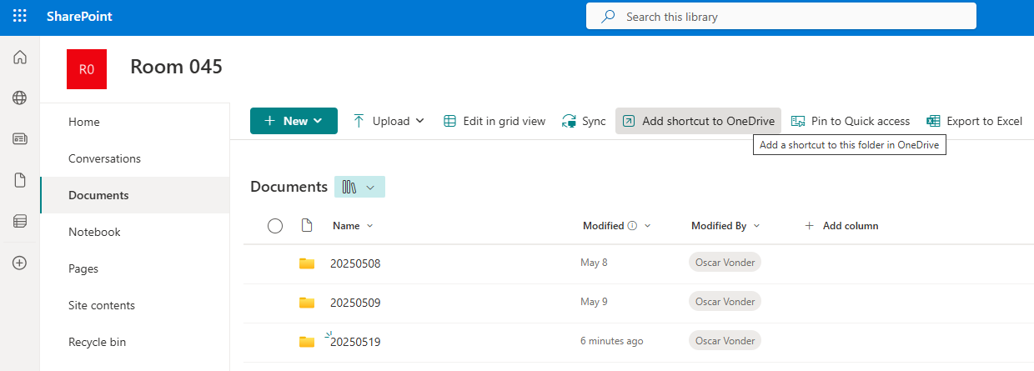This screenshot has height=371, width=1034.
Task: Click Oscar Vonder in 20250509 row
Action: 725,302
